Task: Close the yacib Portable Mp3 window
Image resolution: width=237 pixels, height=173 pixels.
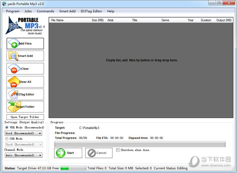Action: point(229,3)
